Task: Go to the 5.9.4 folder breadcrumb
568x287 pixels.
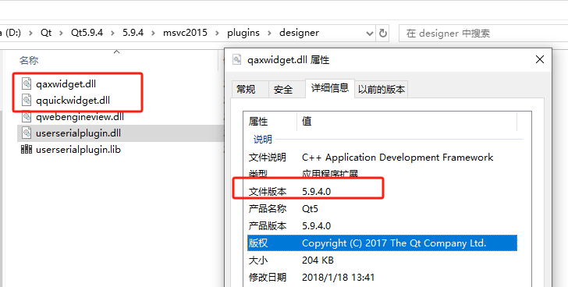Action: click(x=133, y=33)
